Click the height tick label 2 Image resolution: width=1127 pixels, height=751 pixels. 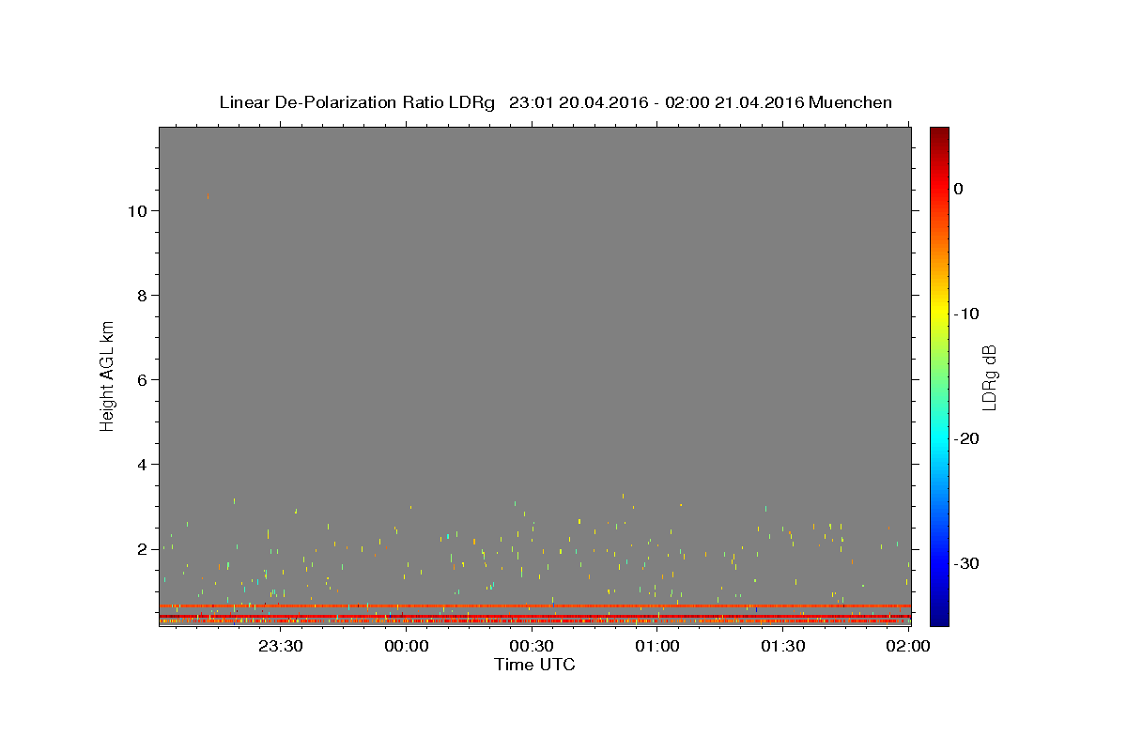point(143,549)
